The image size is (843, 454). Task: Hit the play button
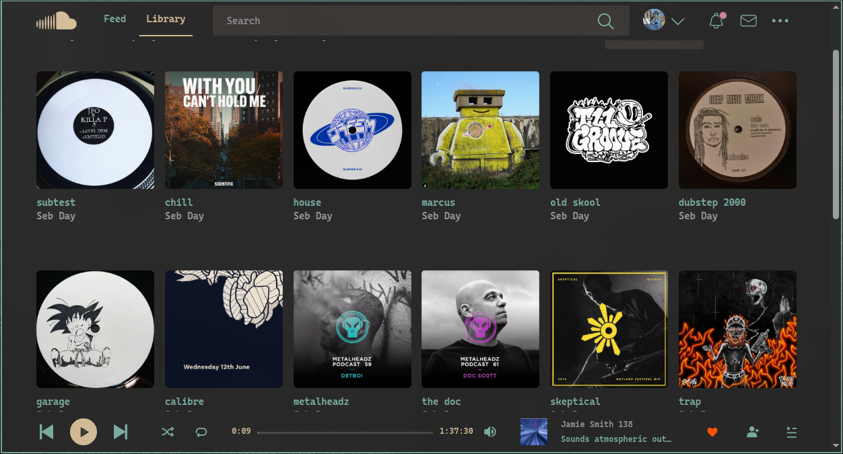pos(83,432)
